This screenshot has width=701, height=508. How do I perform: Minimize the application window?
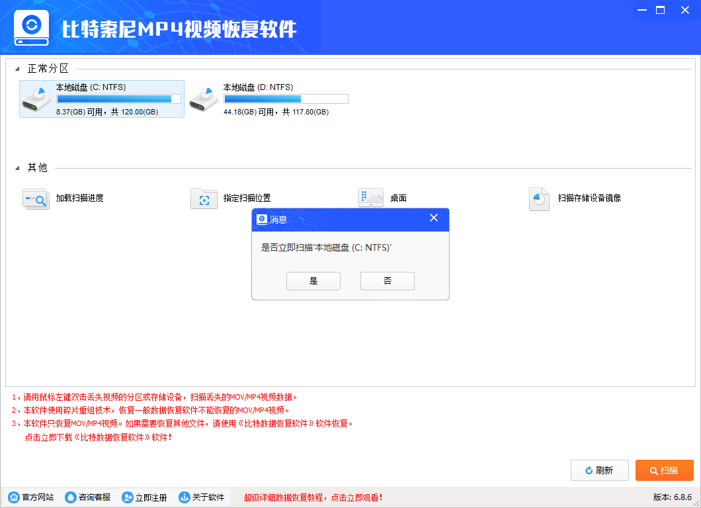642,10
